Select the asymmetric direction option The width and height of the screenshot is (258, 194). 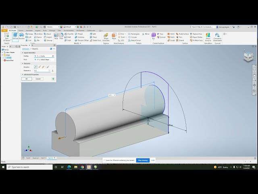[x=48, y=67]
